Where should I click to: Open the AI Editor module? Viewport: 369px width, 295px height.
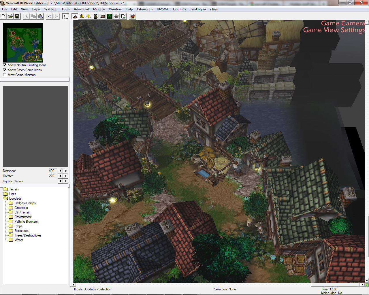pos(110,16)
